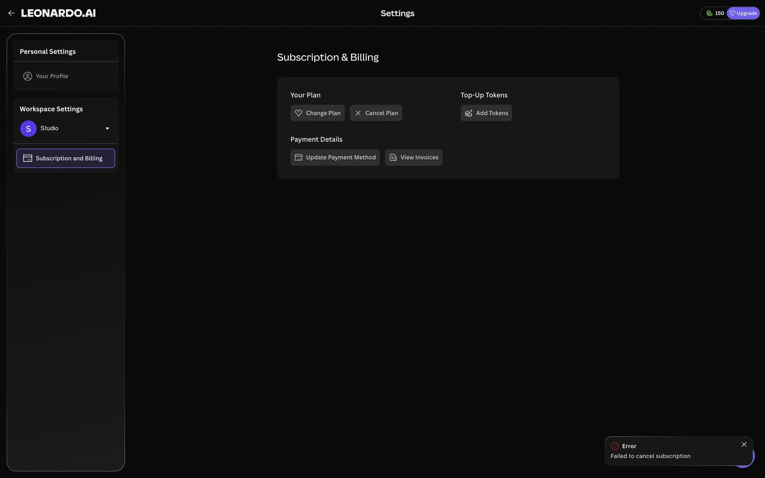Click the Workspace Settings heading
765x478 pixels.
pos(51,109)
